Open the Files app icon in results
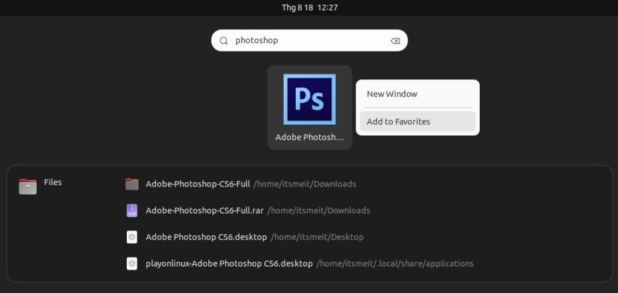Viewport: 618px width, 293px height. tap(28, 186)
